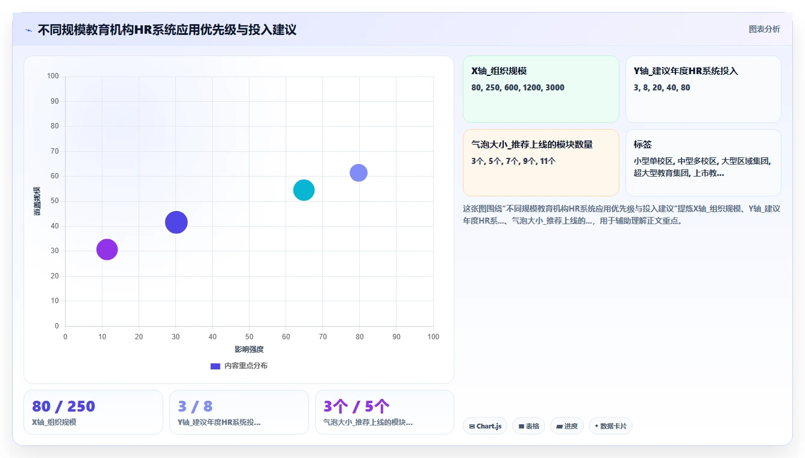Viewport: 805px width, 458px height.
Task: Click the 80 / 250 stat value
Action: (x=63, y=407)
